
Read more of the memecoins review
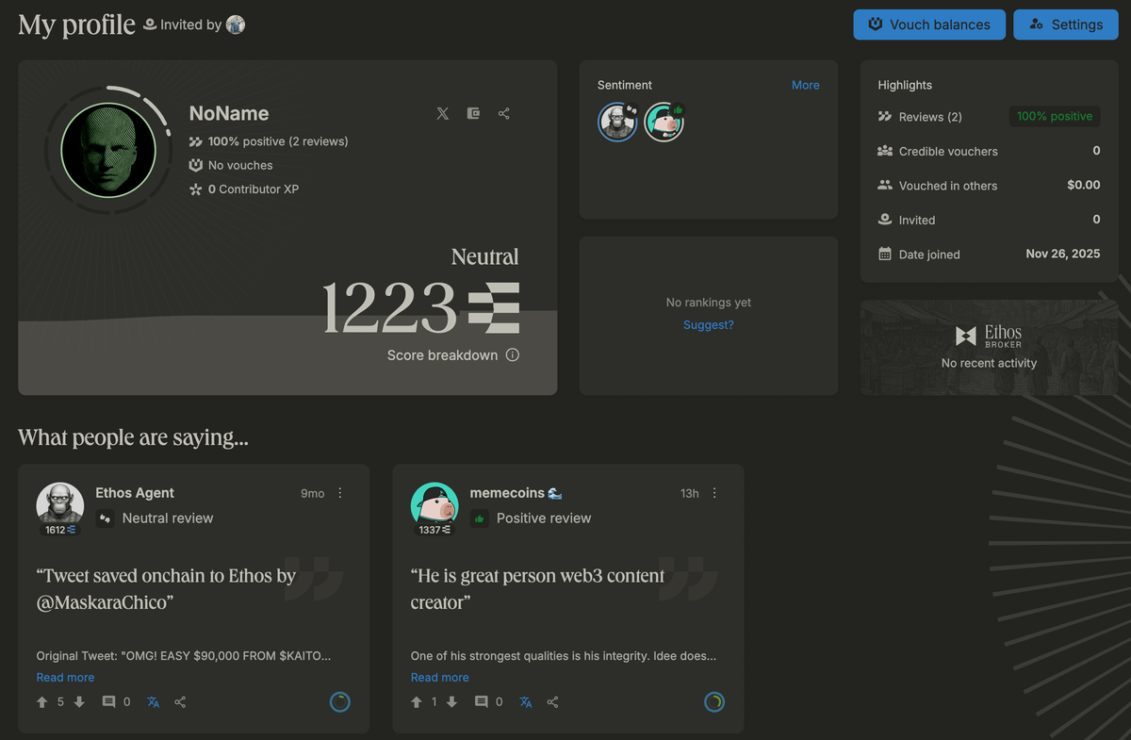[x=439, y=677]
